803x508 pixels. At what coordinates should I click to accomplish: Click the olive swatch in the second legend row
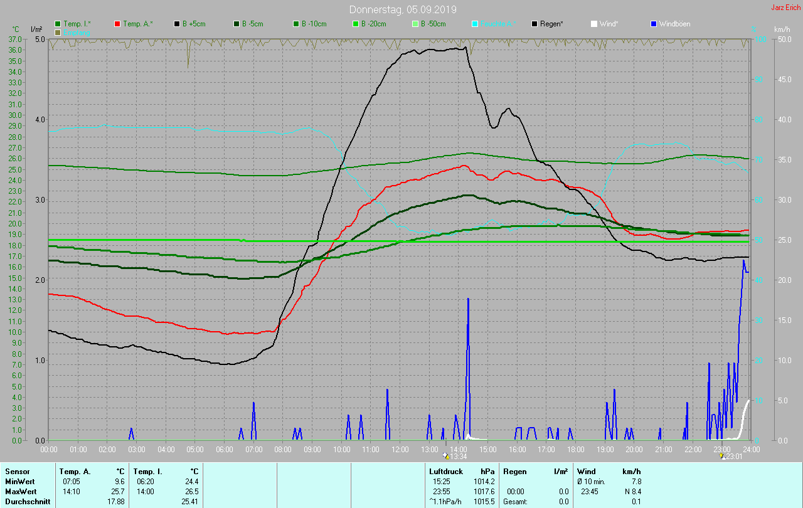[58, 32]
